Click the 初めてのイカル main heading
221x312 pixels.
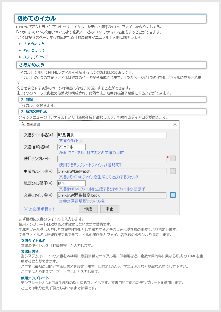pyautogui.click(x=36, y=19)
